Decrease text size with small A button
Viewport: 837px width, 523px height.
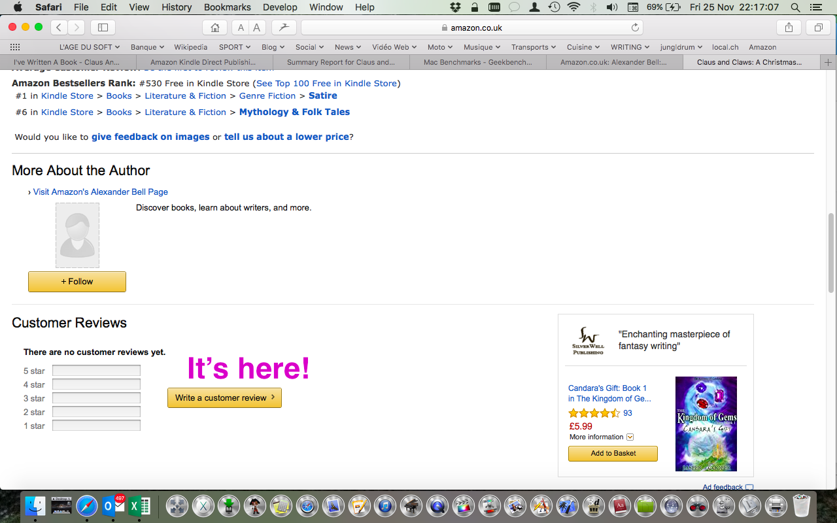click(x=241, y=27)
